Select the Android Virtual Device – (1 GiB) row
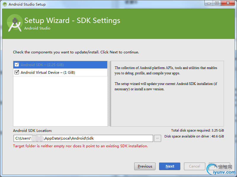Screen dimensions: 237x177 (x=59, y=72)
